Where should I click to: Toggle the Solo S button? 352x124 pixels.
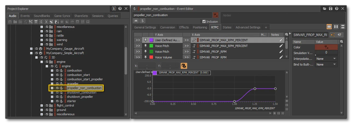click(x=143, y=21)
